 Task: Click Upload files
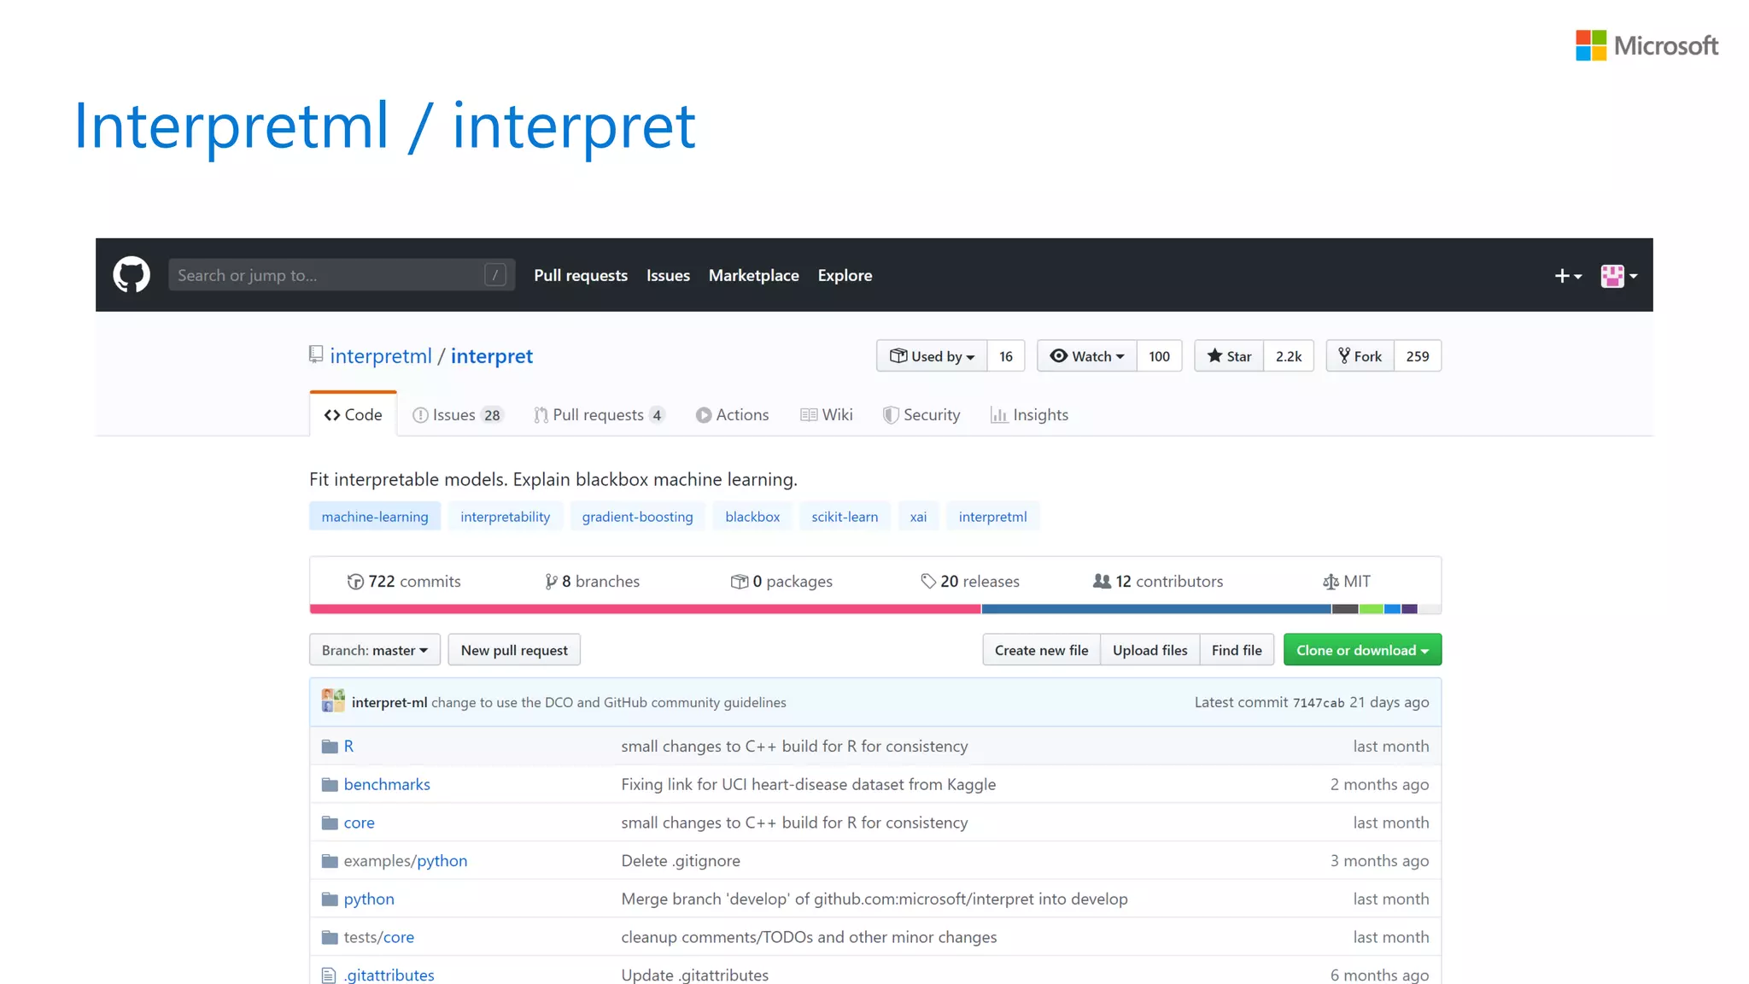(x=1150, y=650)
